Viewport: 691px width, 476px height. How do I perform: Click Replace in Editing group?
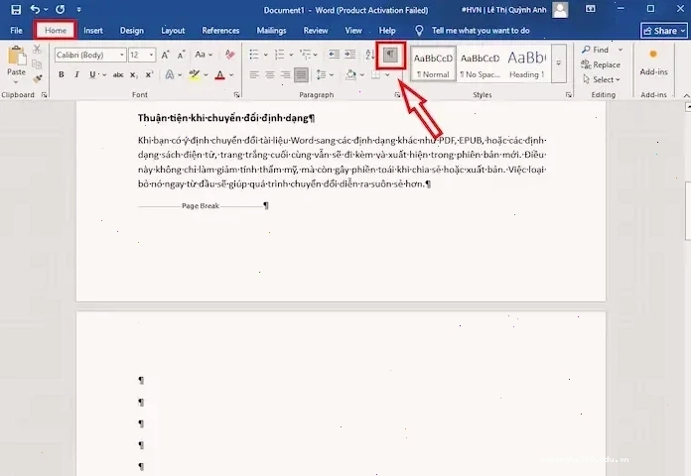click(x=601, y=64)
